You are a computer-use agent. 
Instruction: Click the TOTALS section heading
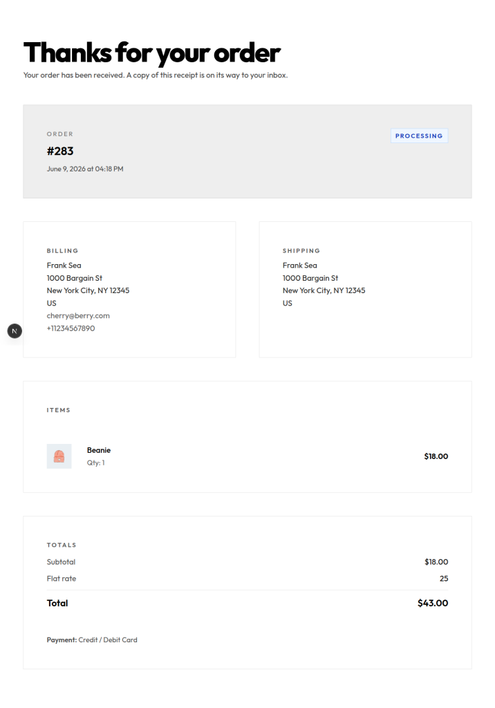point(62,545)
